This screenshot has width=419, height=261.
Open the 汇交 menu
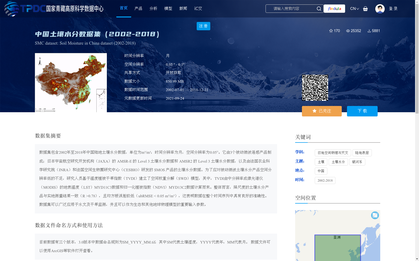click(198, 8)
